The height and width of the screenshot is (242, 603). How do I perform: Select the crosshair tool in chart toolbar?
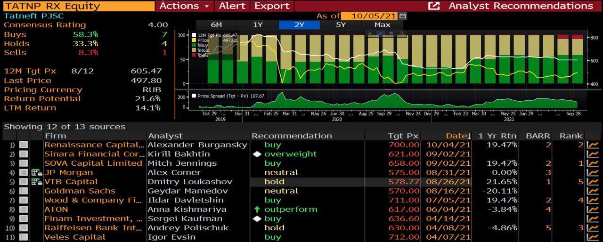click(370, 33)
